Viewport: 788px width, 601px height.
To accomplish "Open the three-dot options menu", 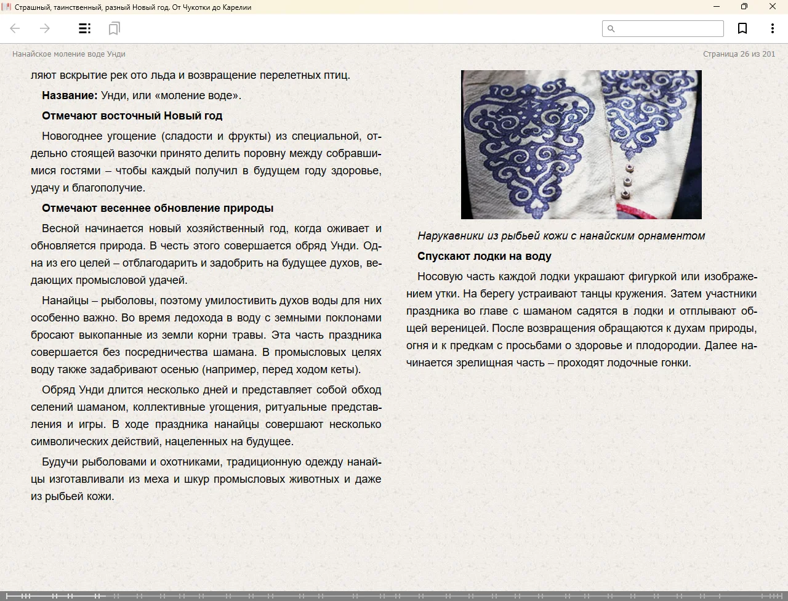I will click(x=772, y=28).
